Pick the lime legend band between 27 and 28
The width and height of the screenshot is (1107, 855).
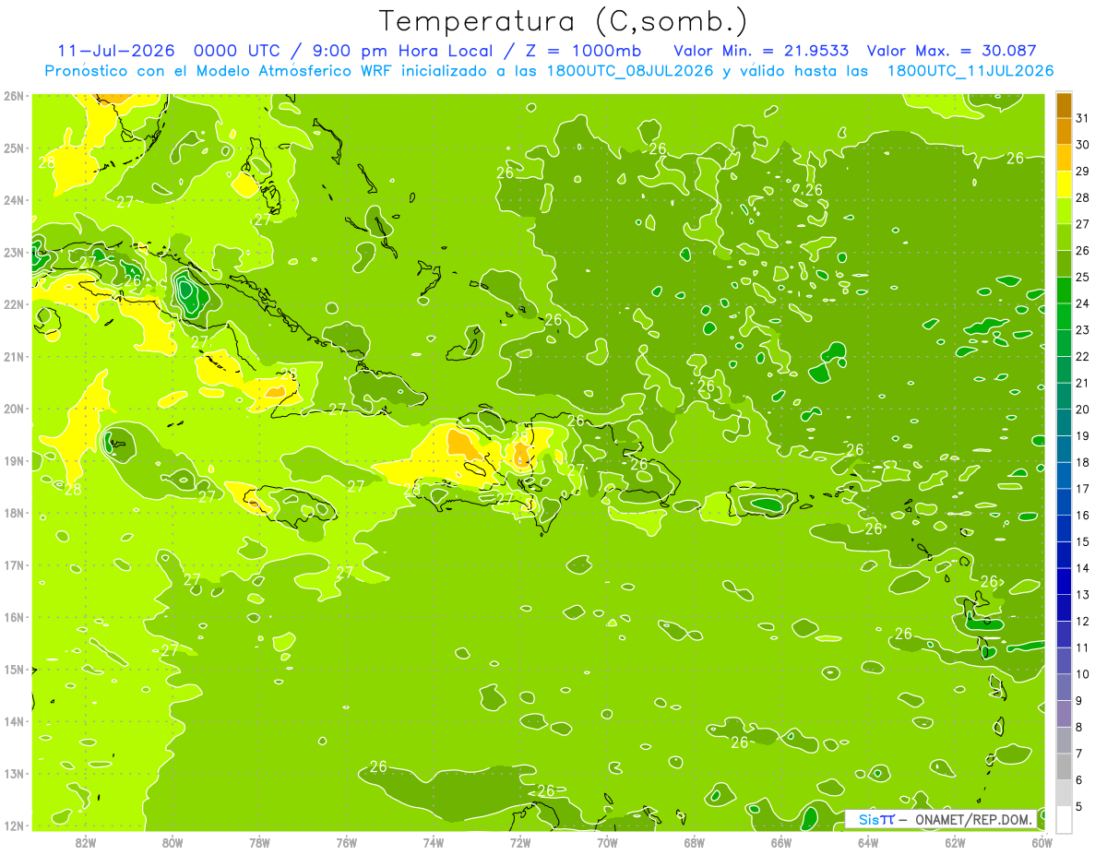coord(1065,211)
